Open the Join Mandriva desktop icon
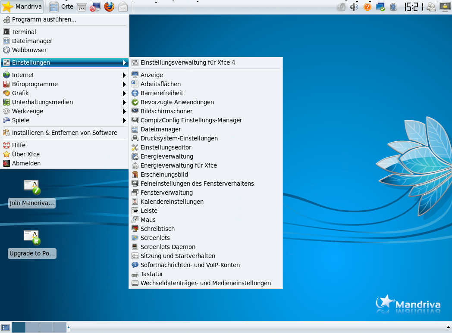 (32, 187)
